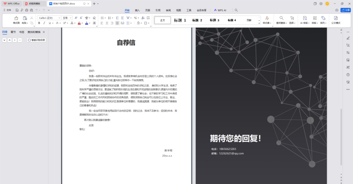Open the Calibri font name dropdown
353x184 pixels.
tap(59, 18)
